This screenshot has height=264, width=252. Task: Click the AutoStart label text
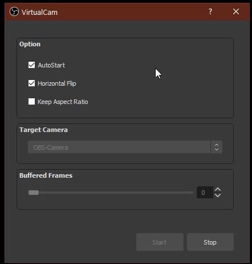click(x=51, y=65)
